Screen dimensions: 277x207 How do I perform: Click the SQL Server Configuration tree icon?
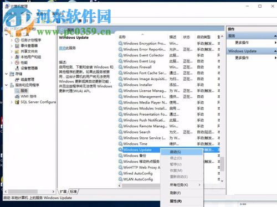tap(17, 102)
